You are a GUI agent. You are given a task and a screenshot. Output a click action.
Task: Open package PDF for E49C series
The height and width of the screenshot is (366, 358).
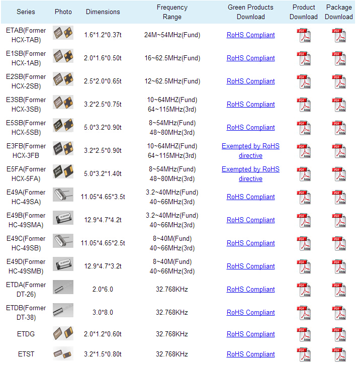coord(339,244)
